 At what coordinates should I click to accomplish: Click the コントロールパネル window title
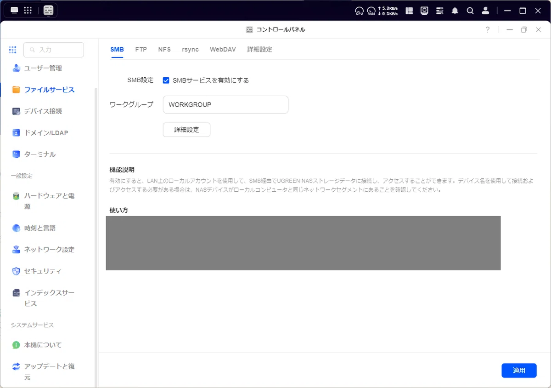coord(281,29)
